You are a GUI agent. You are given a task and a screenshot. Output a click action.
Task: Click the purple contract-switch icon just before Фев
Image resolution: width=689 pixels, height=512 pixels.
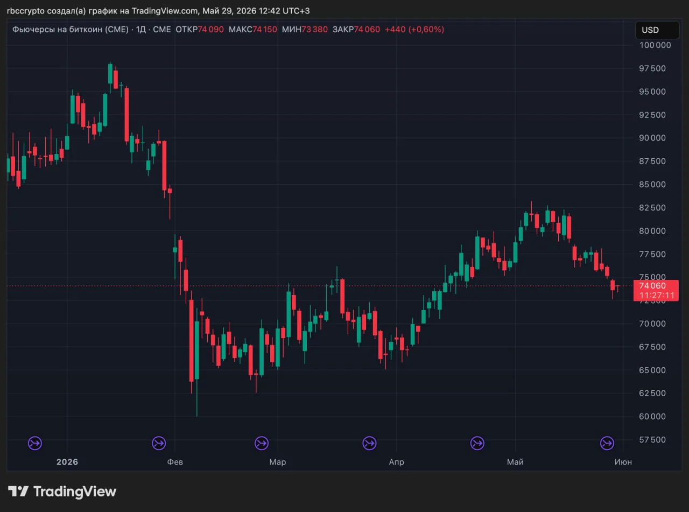(159, 443)
